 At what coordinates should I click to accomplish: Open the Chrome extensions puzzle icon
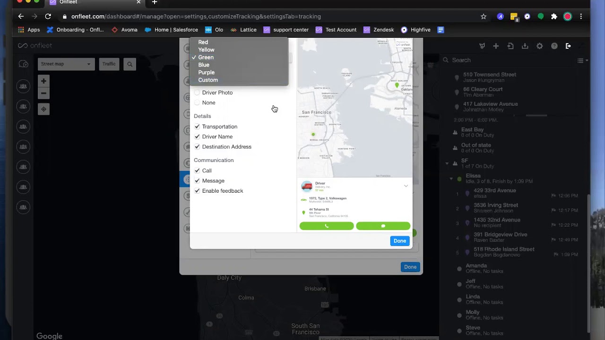pos(554,17)
